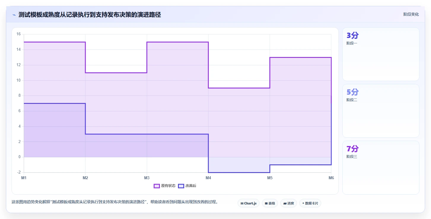Click the 阶段变化 label in the header

pyautogui.click(x=411, y=14)
